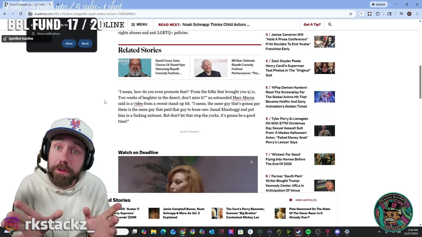Open the media control icon in toolbar
The height and width of the screenshot is (237, 422).
pos(401,14)
